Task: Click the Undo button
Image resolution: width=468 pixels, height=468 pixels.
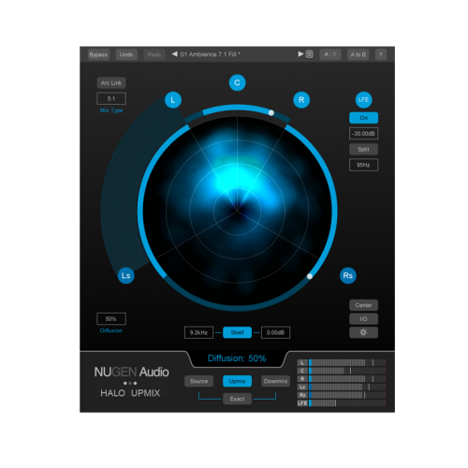Action: click(x=126, y=54)
